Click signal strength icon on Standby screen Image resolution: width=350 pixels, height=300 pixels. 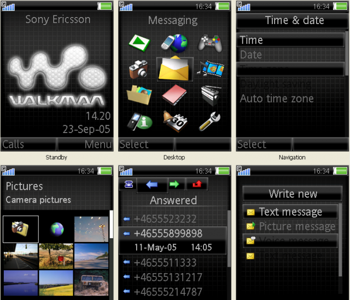[x=8, y=6]
